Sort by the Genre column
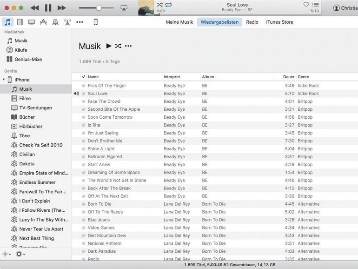 click(327, 77)
